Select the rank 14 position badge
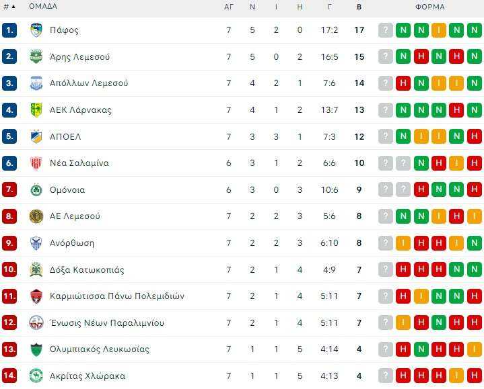Image resolution: width=484 pixels, height=389 pixels. [x=9, y=376]
